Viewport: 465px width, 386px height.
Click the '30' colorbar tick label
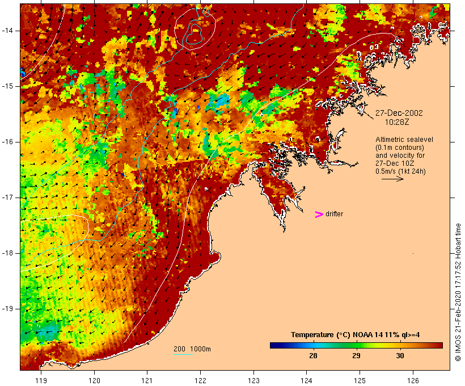[400, 355]
